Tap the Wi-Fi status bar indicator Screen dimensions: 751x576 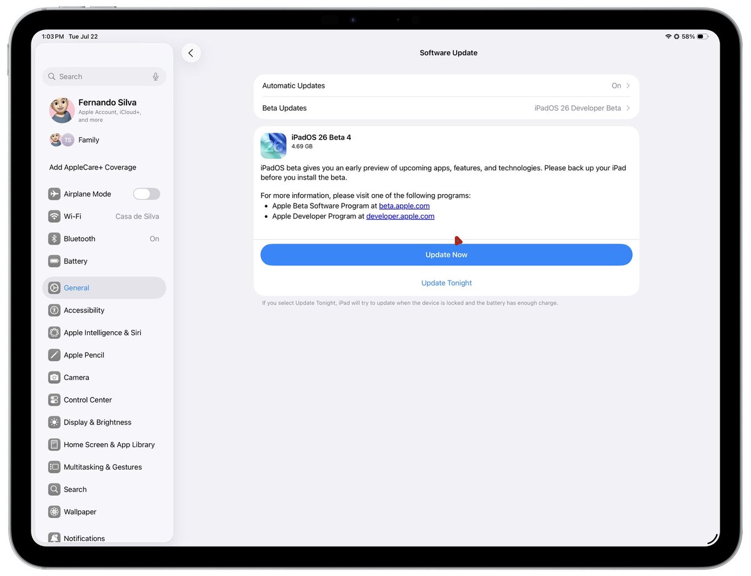[668, 37]
